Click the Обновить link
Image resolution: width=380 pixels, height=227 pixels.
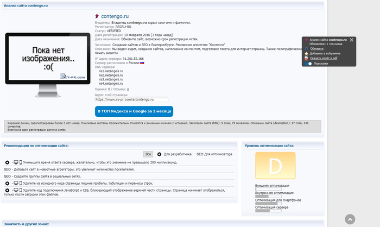click(317, 49)
